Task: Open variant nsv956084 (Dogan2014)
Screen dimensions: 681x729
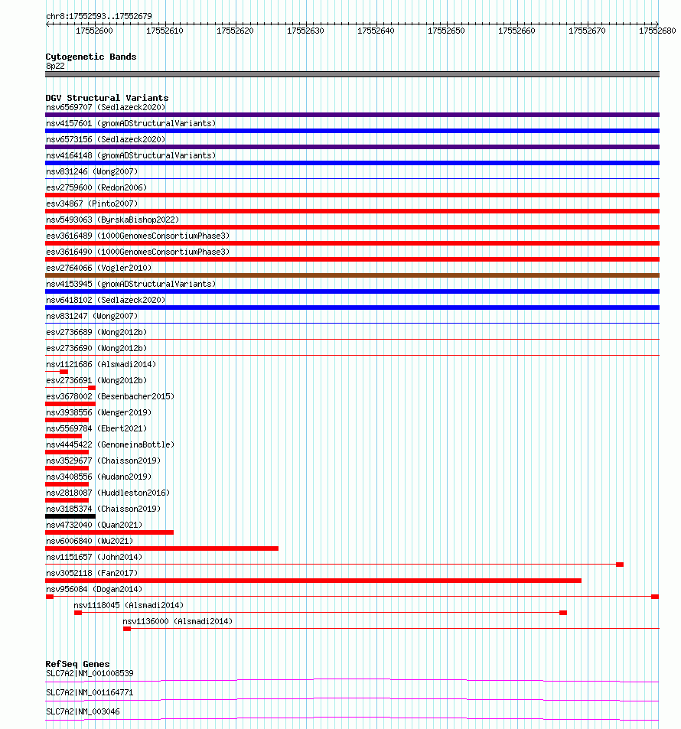Action: click(94, 589)
